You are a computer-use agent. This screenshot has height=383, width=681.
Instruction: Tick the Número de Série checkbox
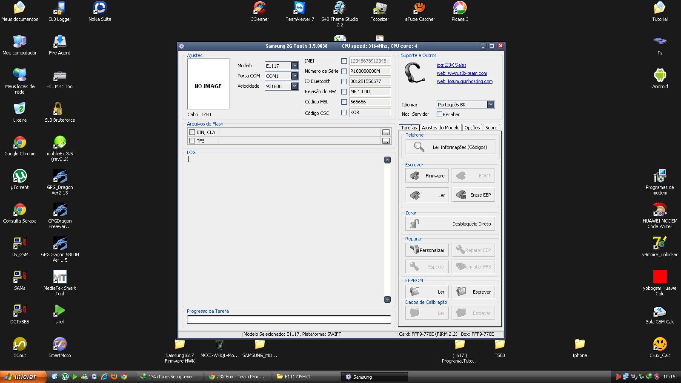point(344,71)
